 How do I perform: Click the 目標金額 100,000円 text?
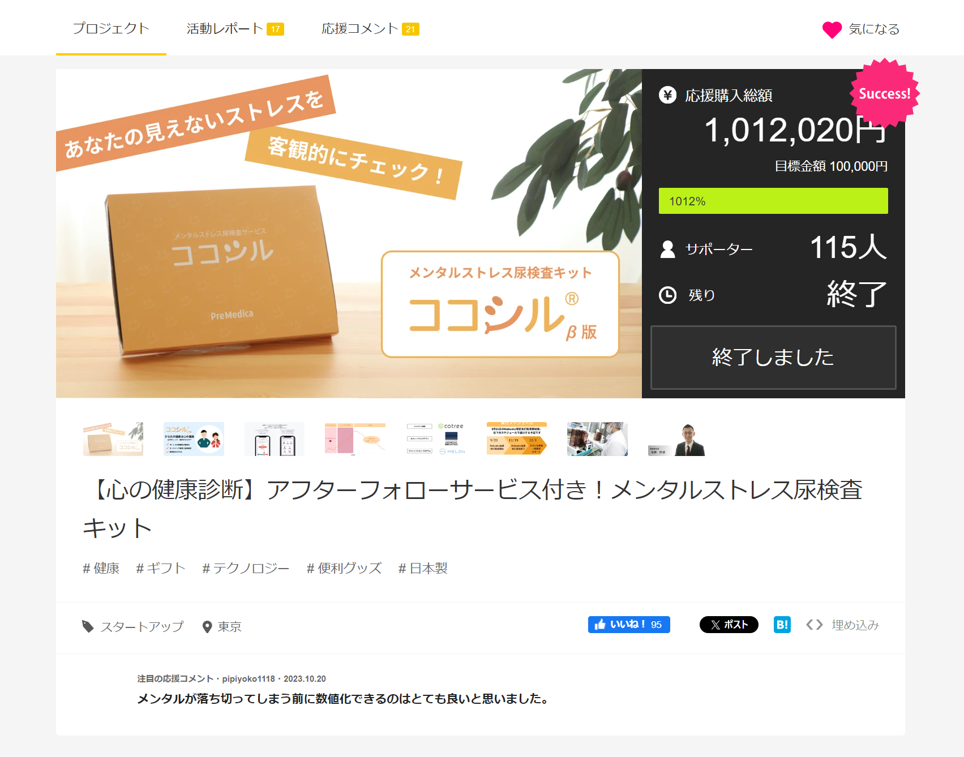click(831, 166)
